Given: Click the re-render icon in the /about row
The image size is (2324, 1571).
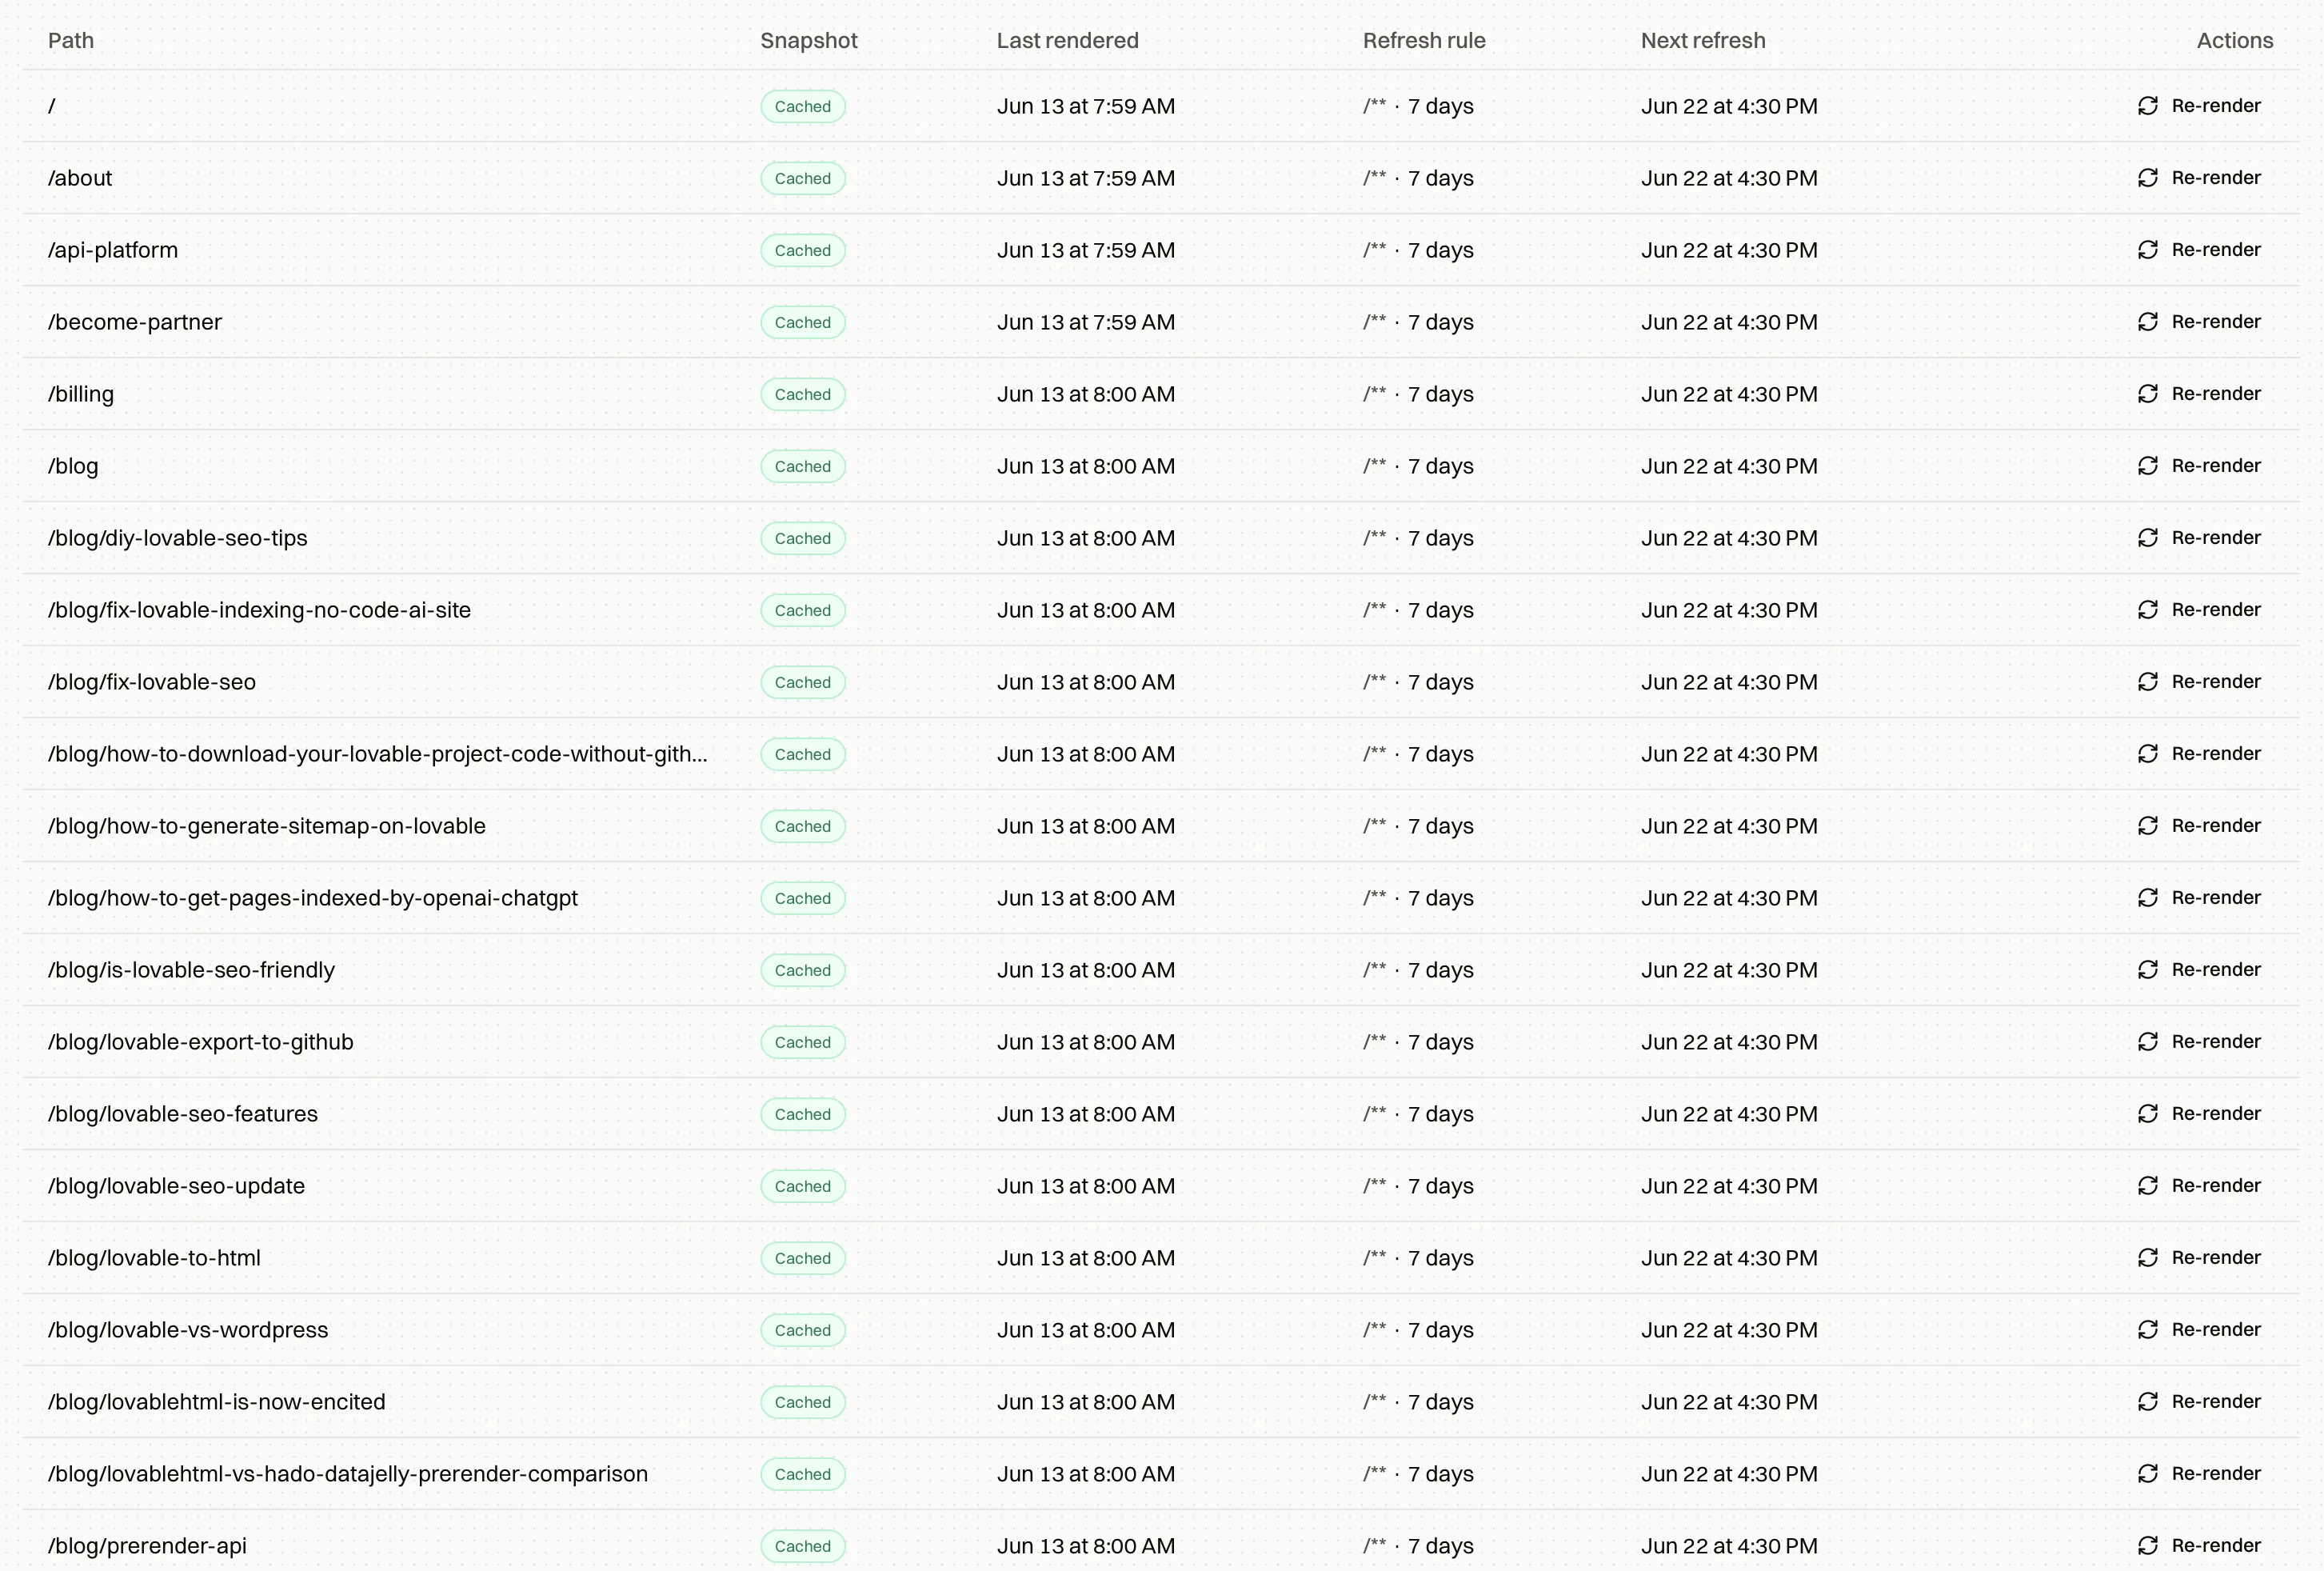Looking at the screenshot, I should pos(2147,178).
